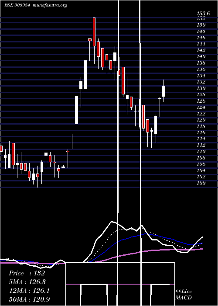Click the 108 price axis label
Image resolution: width=218 pixels, height=306 pixels.
click(201, 158)
